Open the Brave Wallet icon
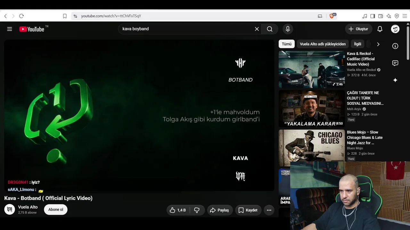 coord(381,16)
